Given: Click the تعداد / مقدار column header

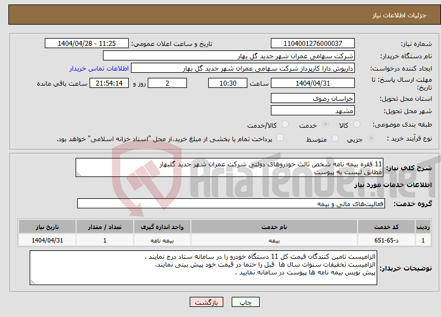Looking at the screenshot, I should [x=105, y=227].
